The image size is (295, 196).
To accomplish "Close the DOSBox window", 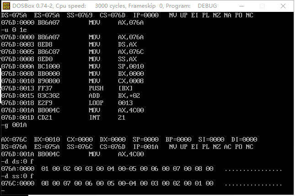I will point(283,6).
